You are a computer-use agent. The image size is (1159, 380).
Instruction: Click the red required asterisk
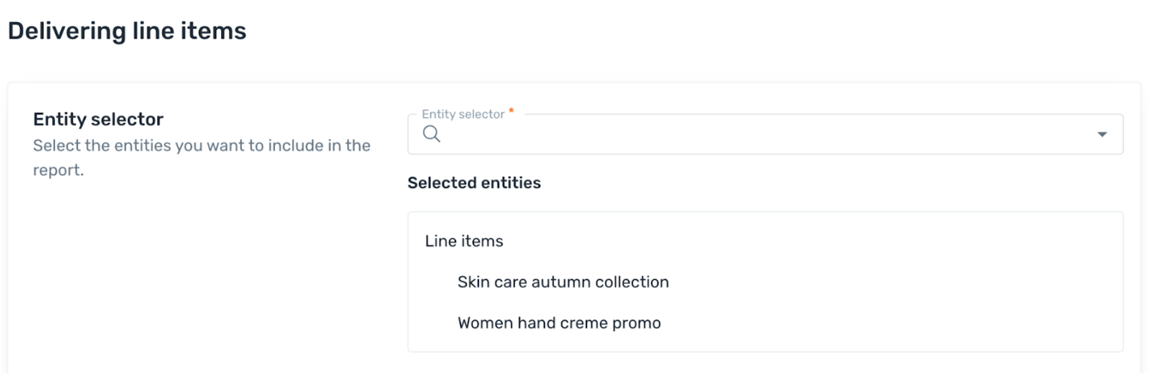pyautogui.click(x=511, y=111)
